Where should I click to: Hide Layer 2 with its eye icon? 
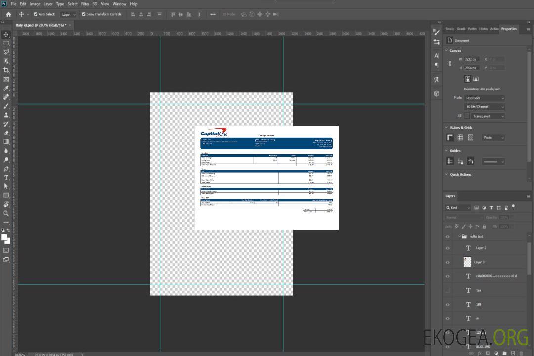(x=448, y=248)
